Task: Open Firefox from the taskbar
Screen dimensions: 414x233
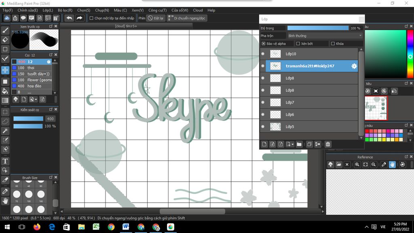Action: (x=37, y=227)
